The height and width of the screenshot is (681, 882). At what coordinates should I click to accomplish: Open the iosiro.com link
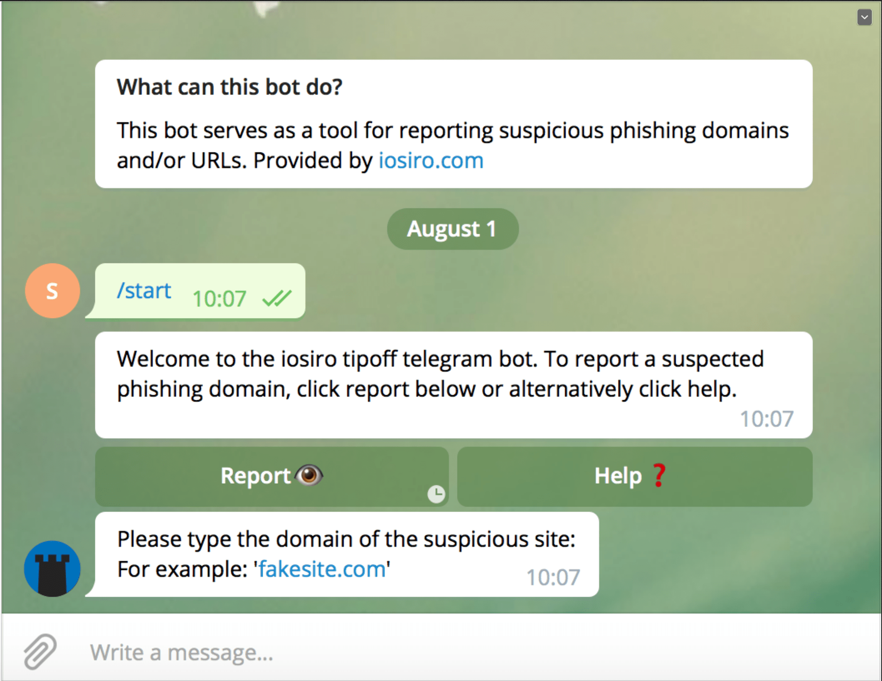pyautogui.click(x=431, y=161)
